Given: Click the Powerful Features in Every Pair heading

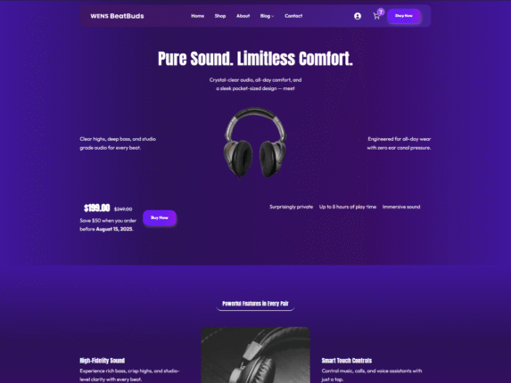Looking at the screenshot, I should [255, 304].
